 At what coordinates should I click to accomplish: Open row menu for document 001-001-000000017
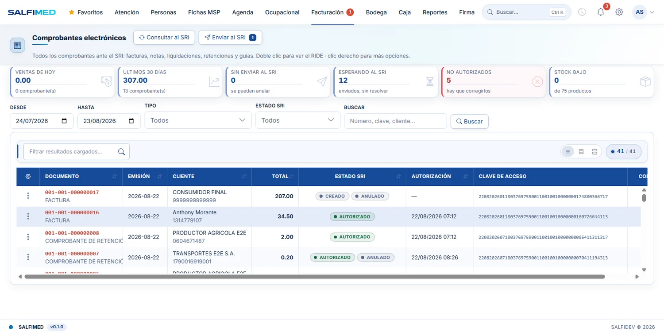coord(28,196)
